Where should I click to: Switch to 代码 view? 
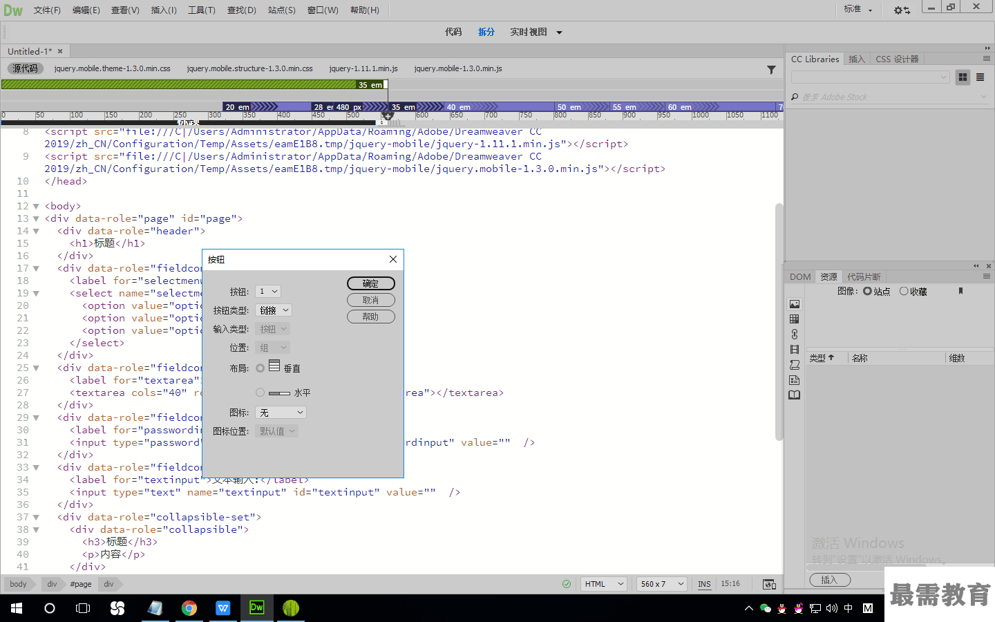(453, 32)
